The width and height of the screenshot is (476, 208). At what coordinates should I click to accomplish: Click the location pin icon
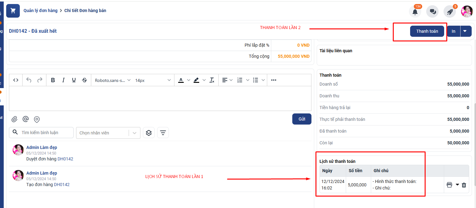37,119
